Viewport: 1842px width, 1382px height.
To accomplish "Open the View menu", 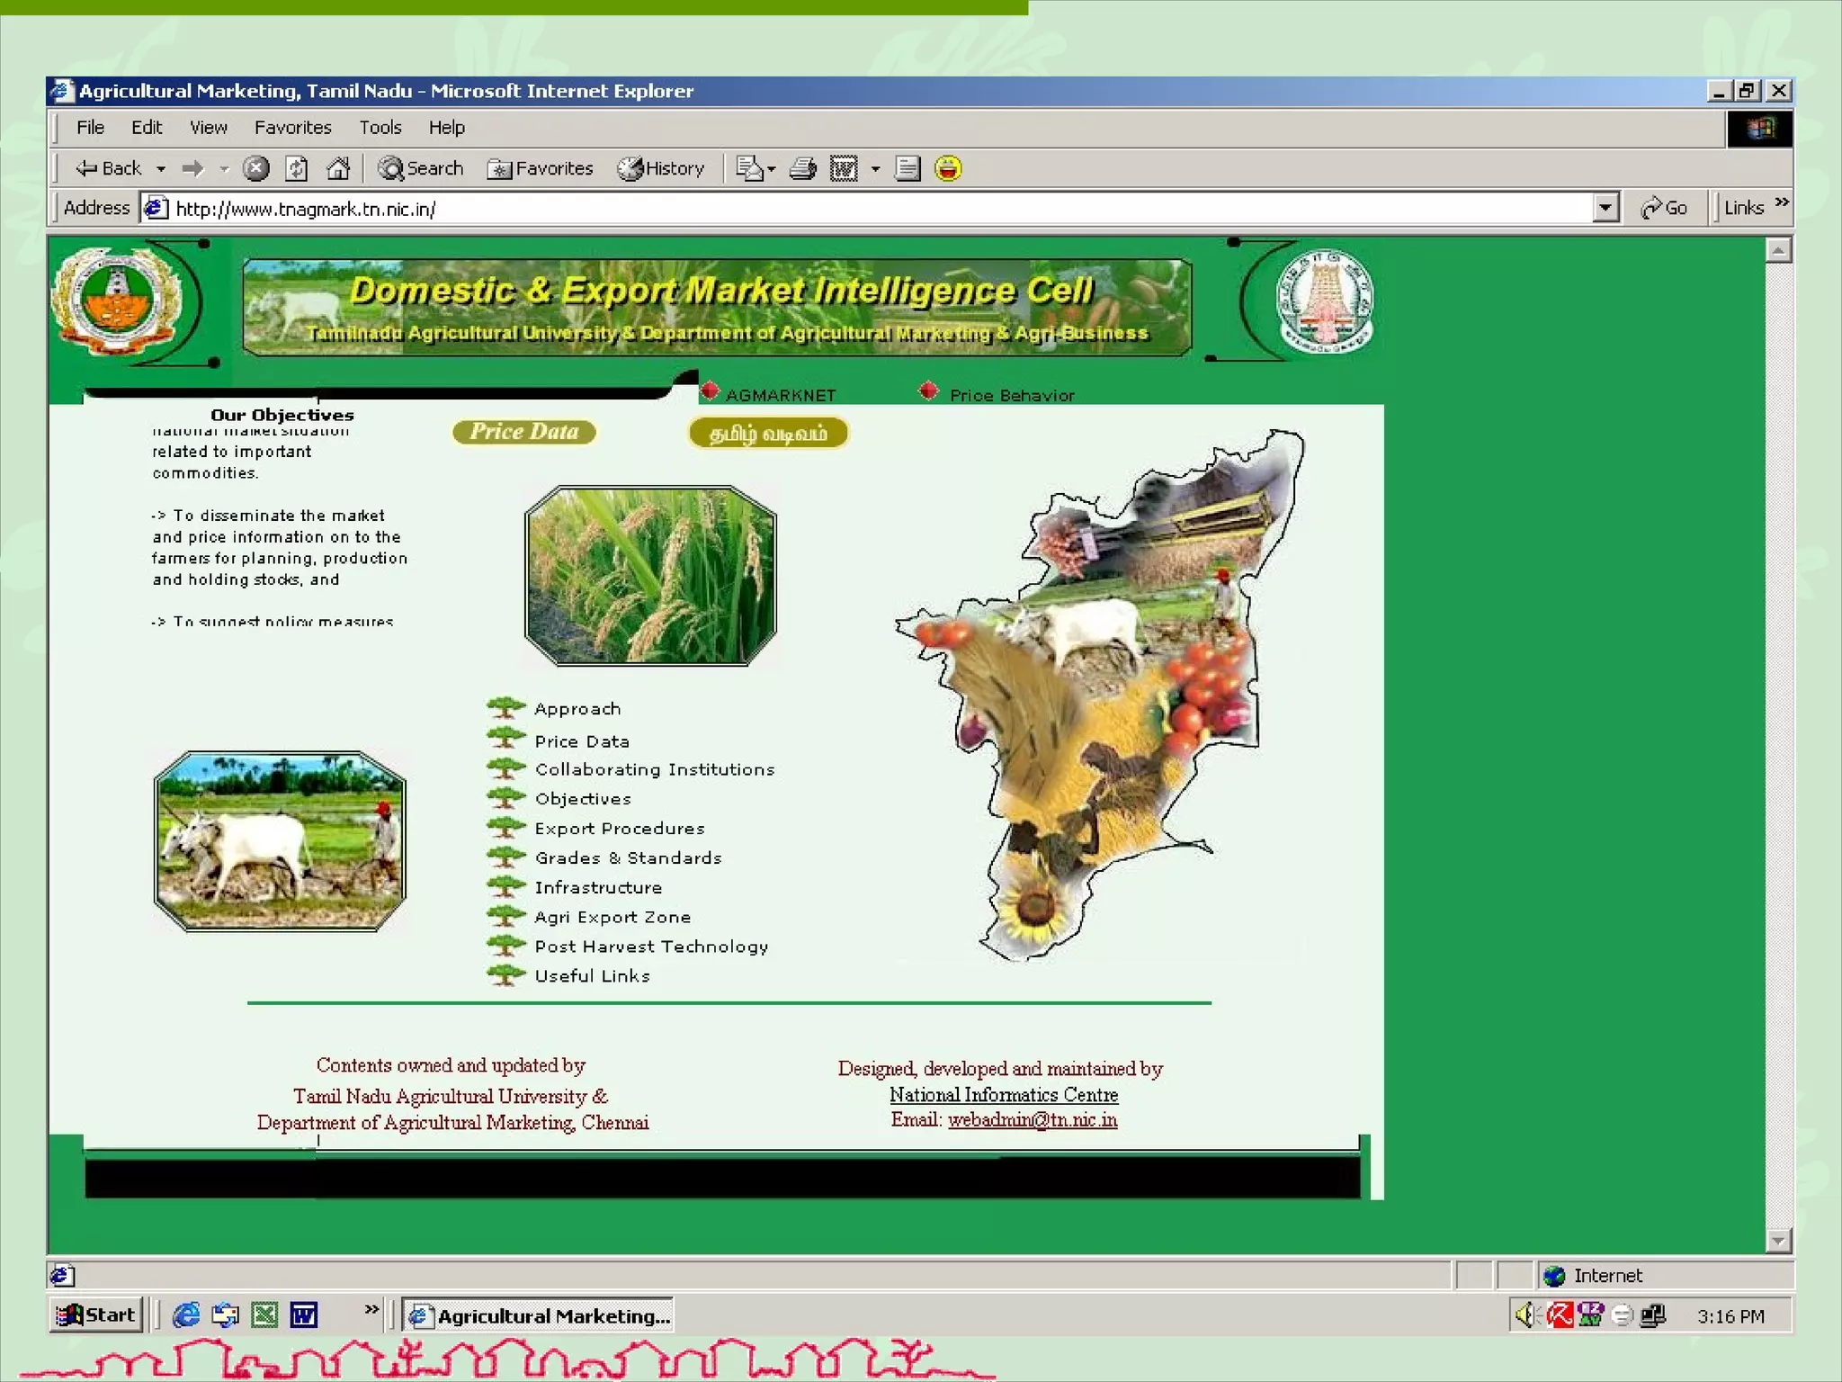I will click(x=208, y=127).
